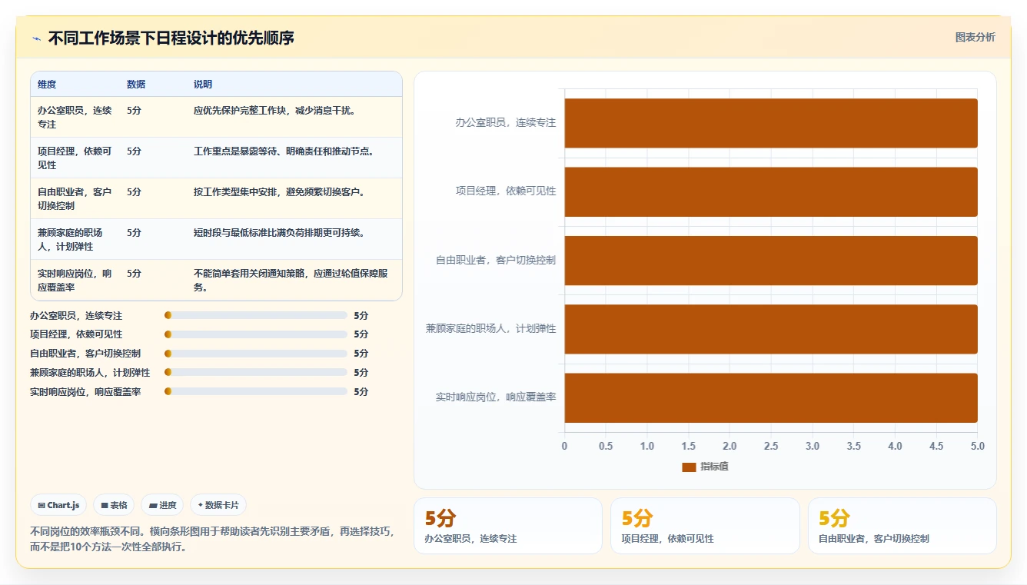Screen dimensions: 1027x585
Task: Click the 实时响应岗位，响应覆盖率 progress bar
Action: (x=256, y=391)
